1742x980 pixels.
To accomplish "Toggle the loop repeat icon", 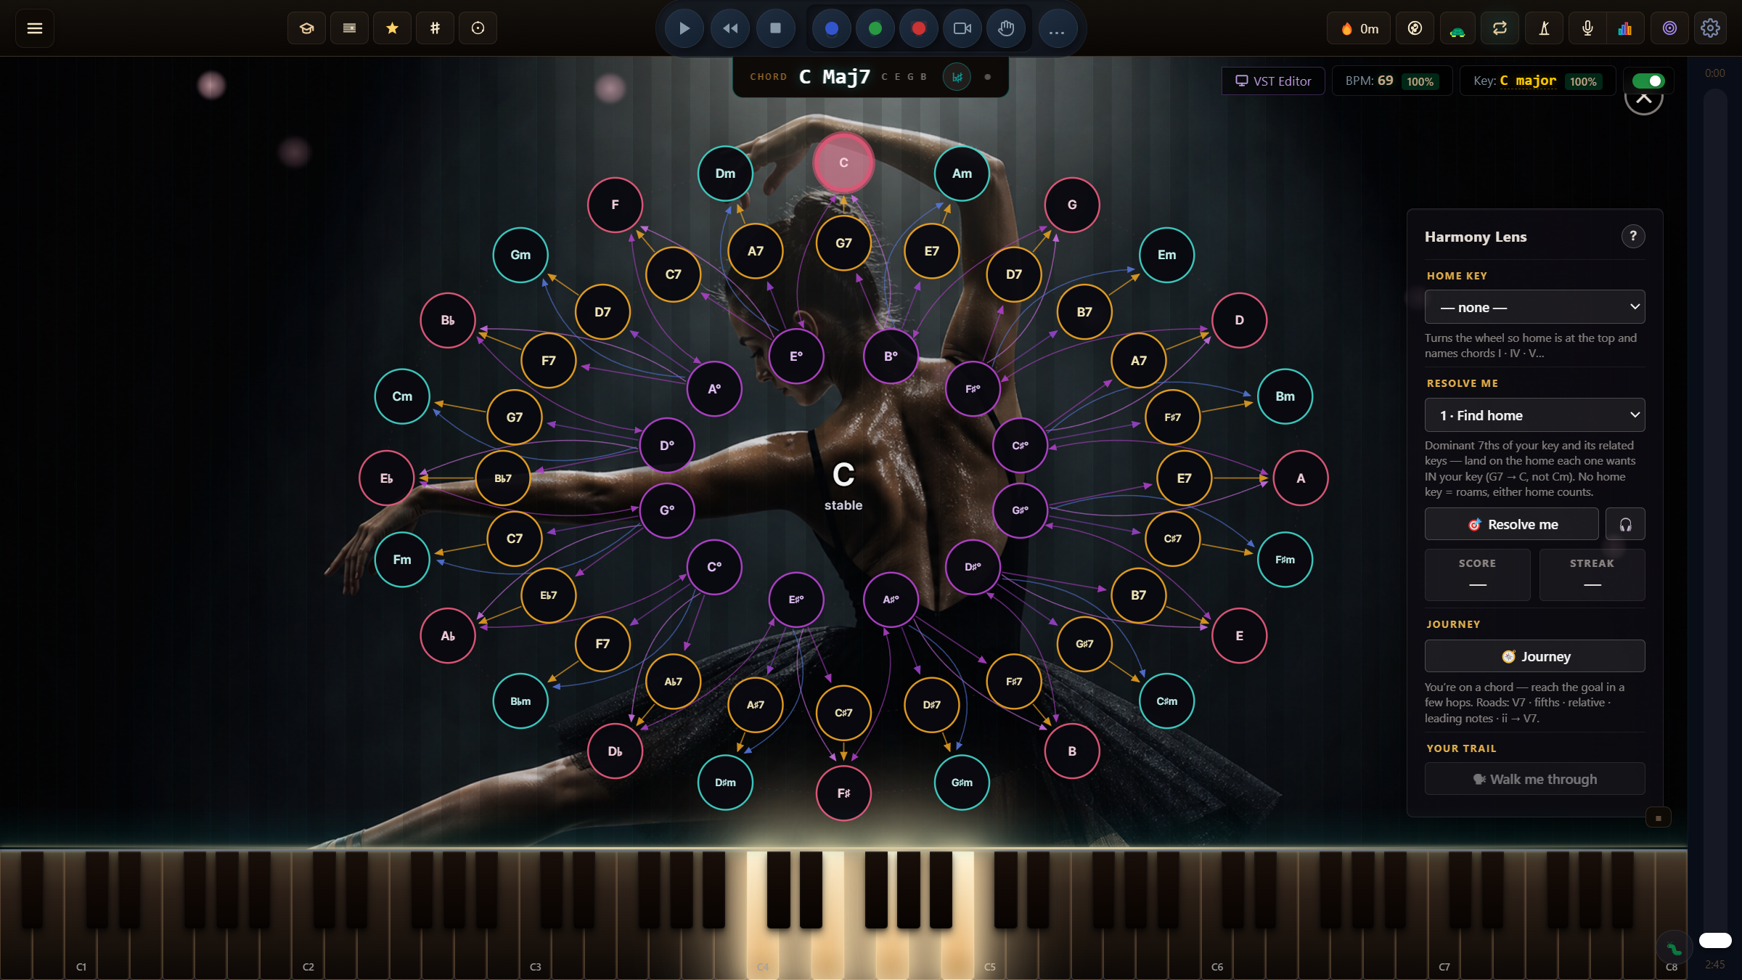I will click(1500, 28).
